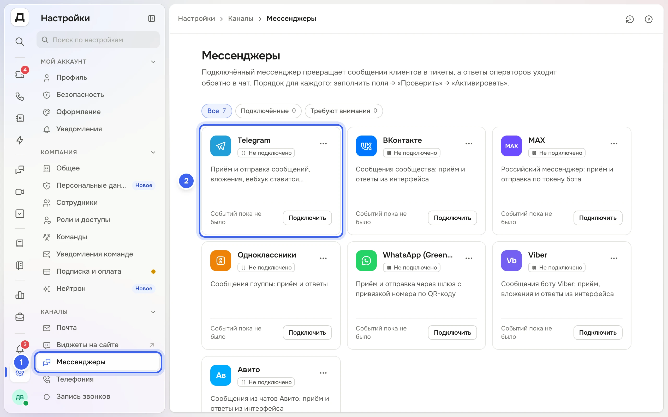Open ВКонтакте card more options menu

(469, 143)
